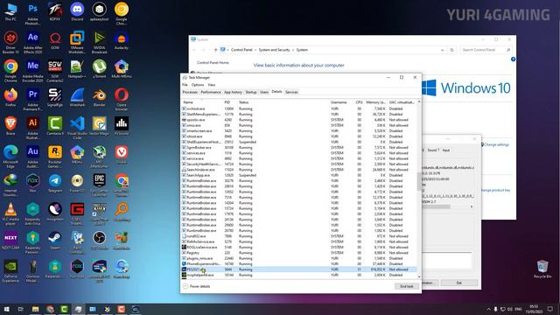This screenshot has width=560, height=315.
Task: Sort processes by the PID column
Action: (x=230, y=102)
